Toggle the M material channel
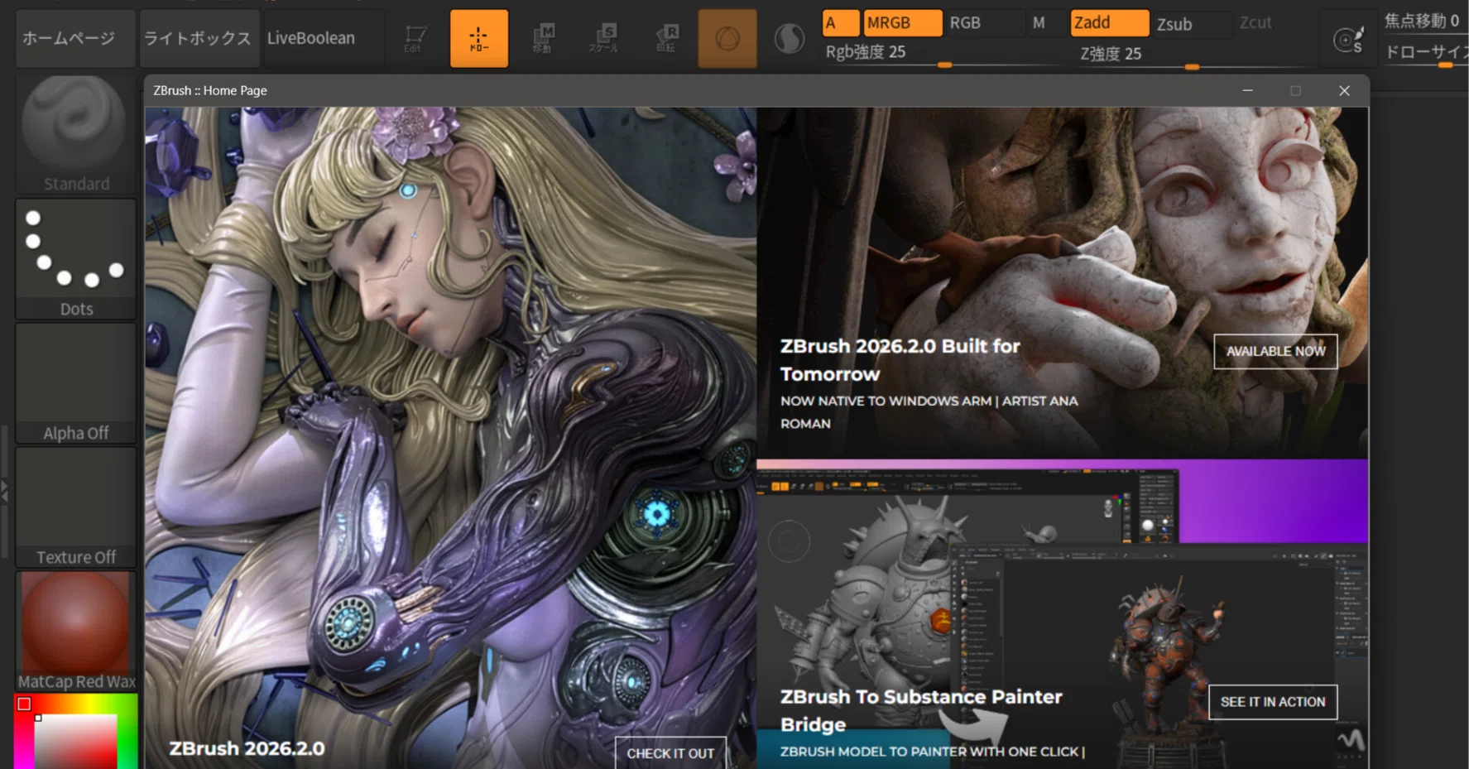Image resolution: width=1469 pixels, height=769 pixels. (1046, 23)
